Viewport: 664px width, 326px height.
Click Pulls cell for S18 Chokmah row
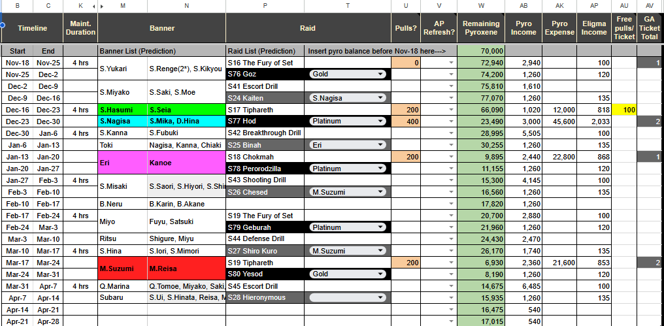(x=406, y=157)
